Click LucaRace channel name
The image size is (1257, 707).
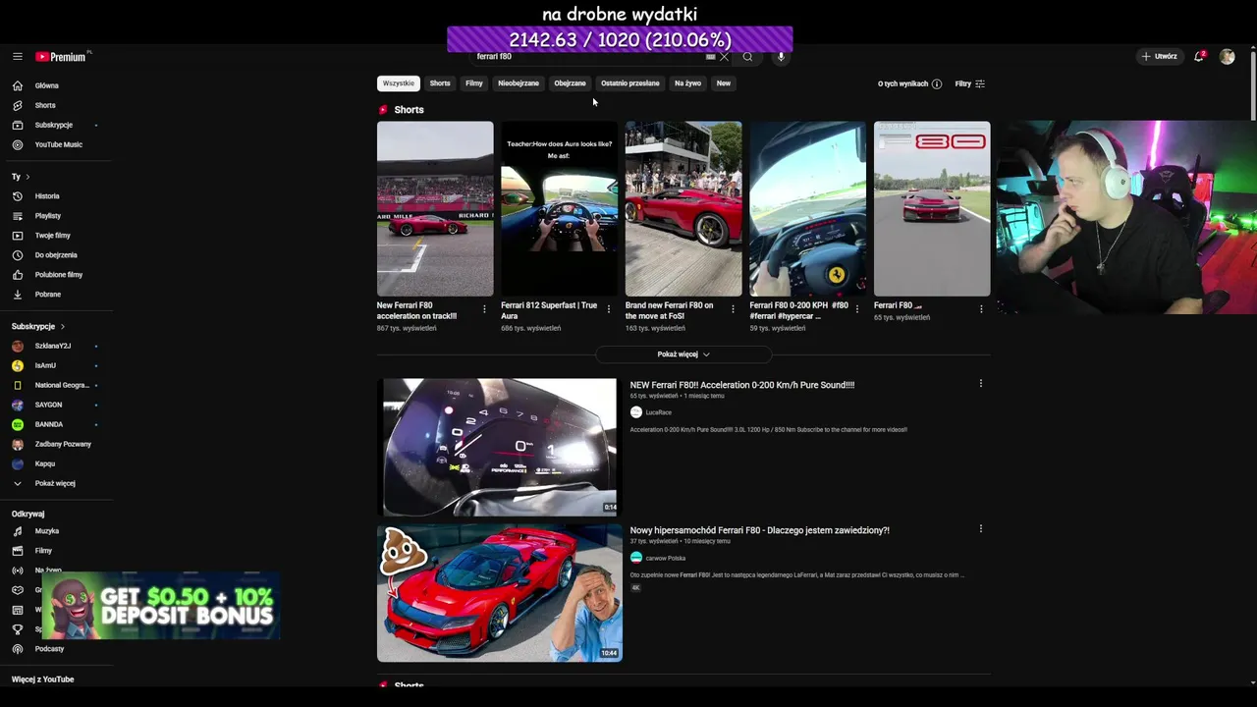(659, 412)
